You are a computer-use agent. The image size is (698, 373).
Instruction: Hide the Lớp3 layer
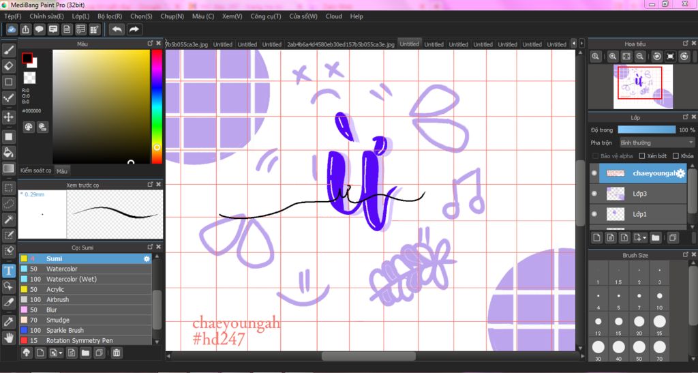594,194
